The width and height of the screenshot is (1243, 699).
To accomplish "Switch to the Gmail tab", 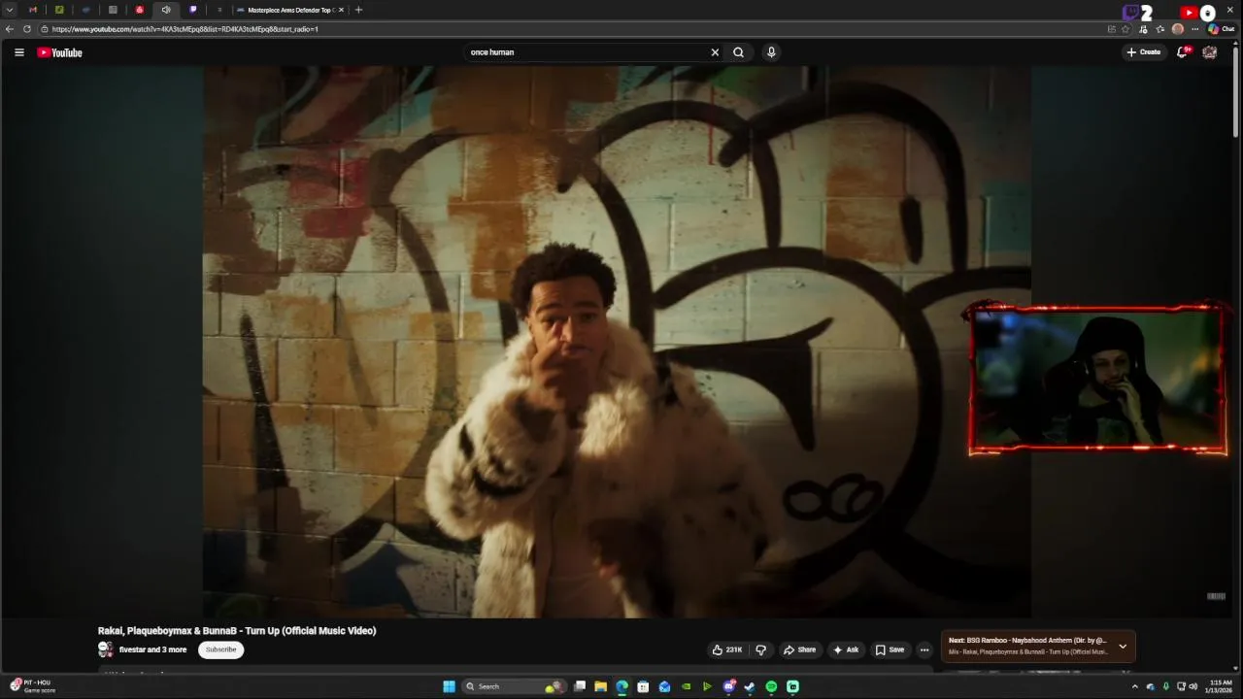I will 33,10.
